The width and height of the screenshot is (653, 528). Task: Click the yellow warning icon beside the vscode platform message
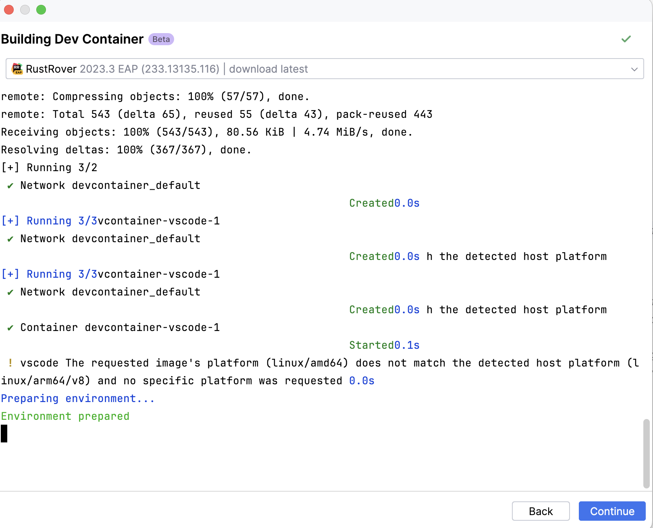(x=10, y=363)
